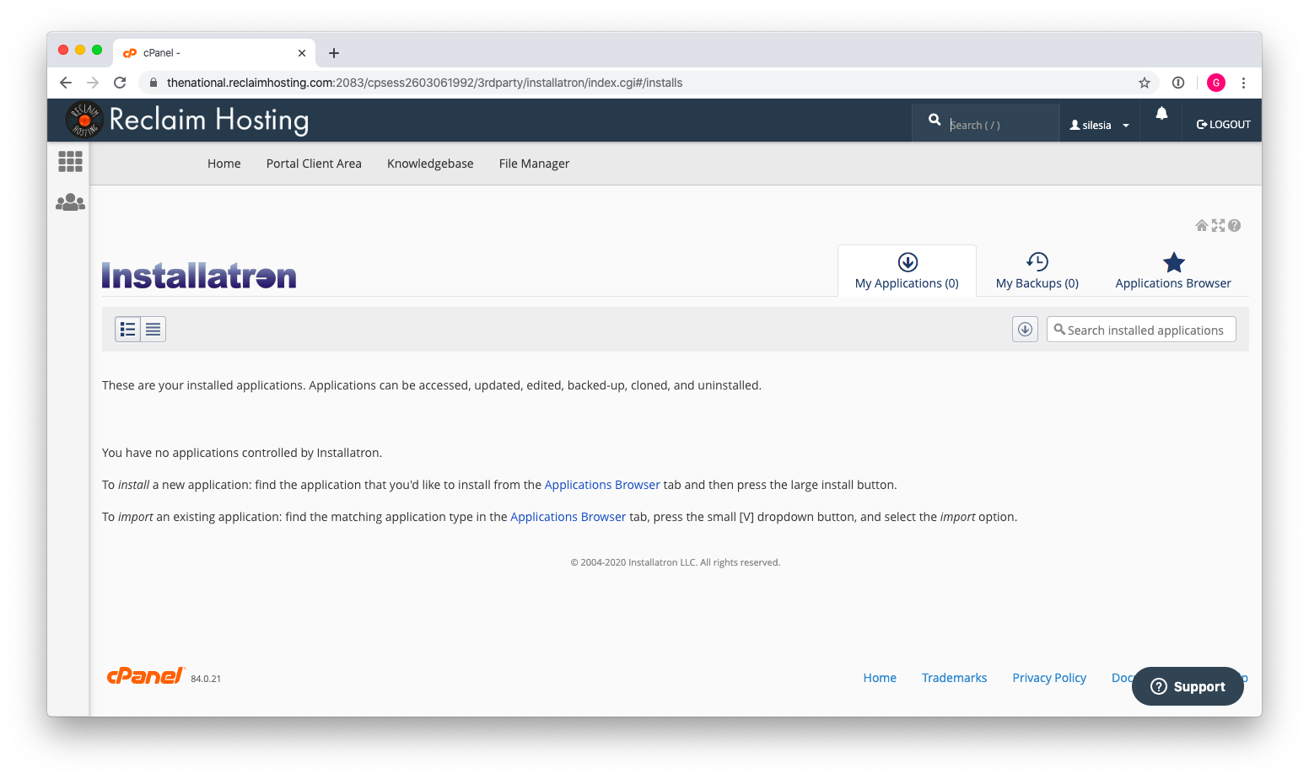Reload the browser page

click(120, 83)
